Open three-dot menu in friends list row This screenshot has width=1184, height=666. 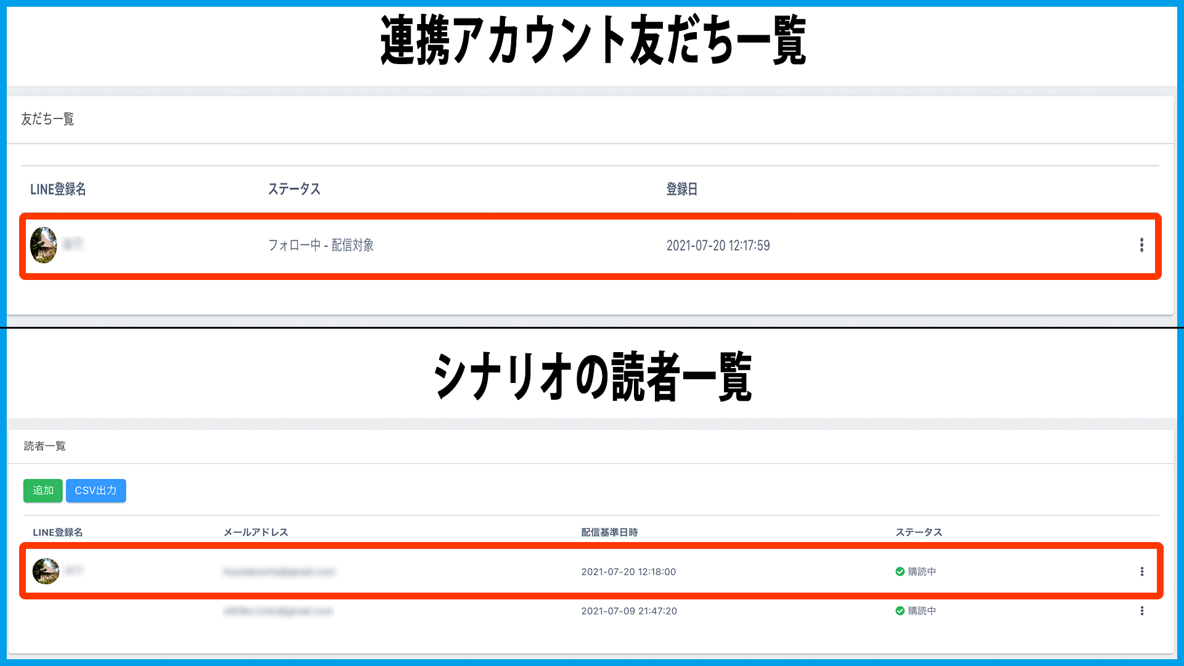(1141, 245)
